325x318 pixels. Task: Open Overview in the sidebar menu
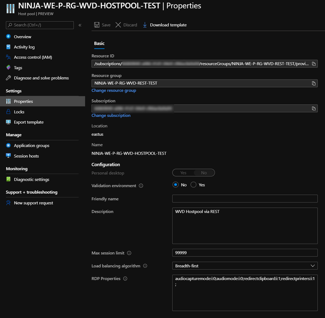22,37
